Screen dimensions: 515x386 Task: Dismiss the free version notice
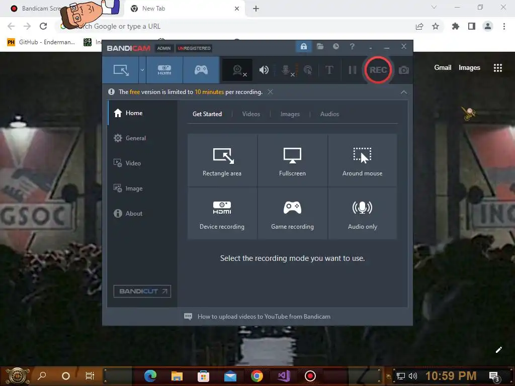(270, 92)
